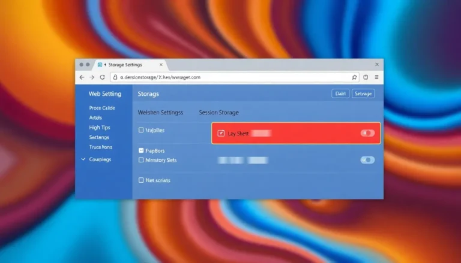
Task: Select Couplegs in the sidebar
Action: pyautogui.click(x=100, y=159)
